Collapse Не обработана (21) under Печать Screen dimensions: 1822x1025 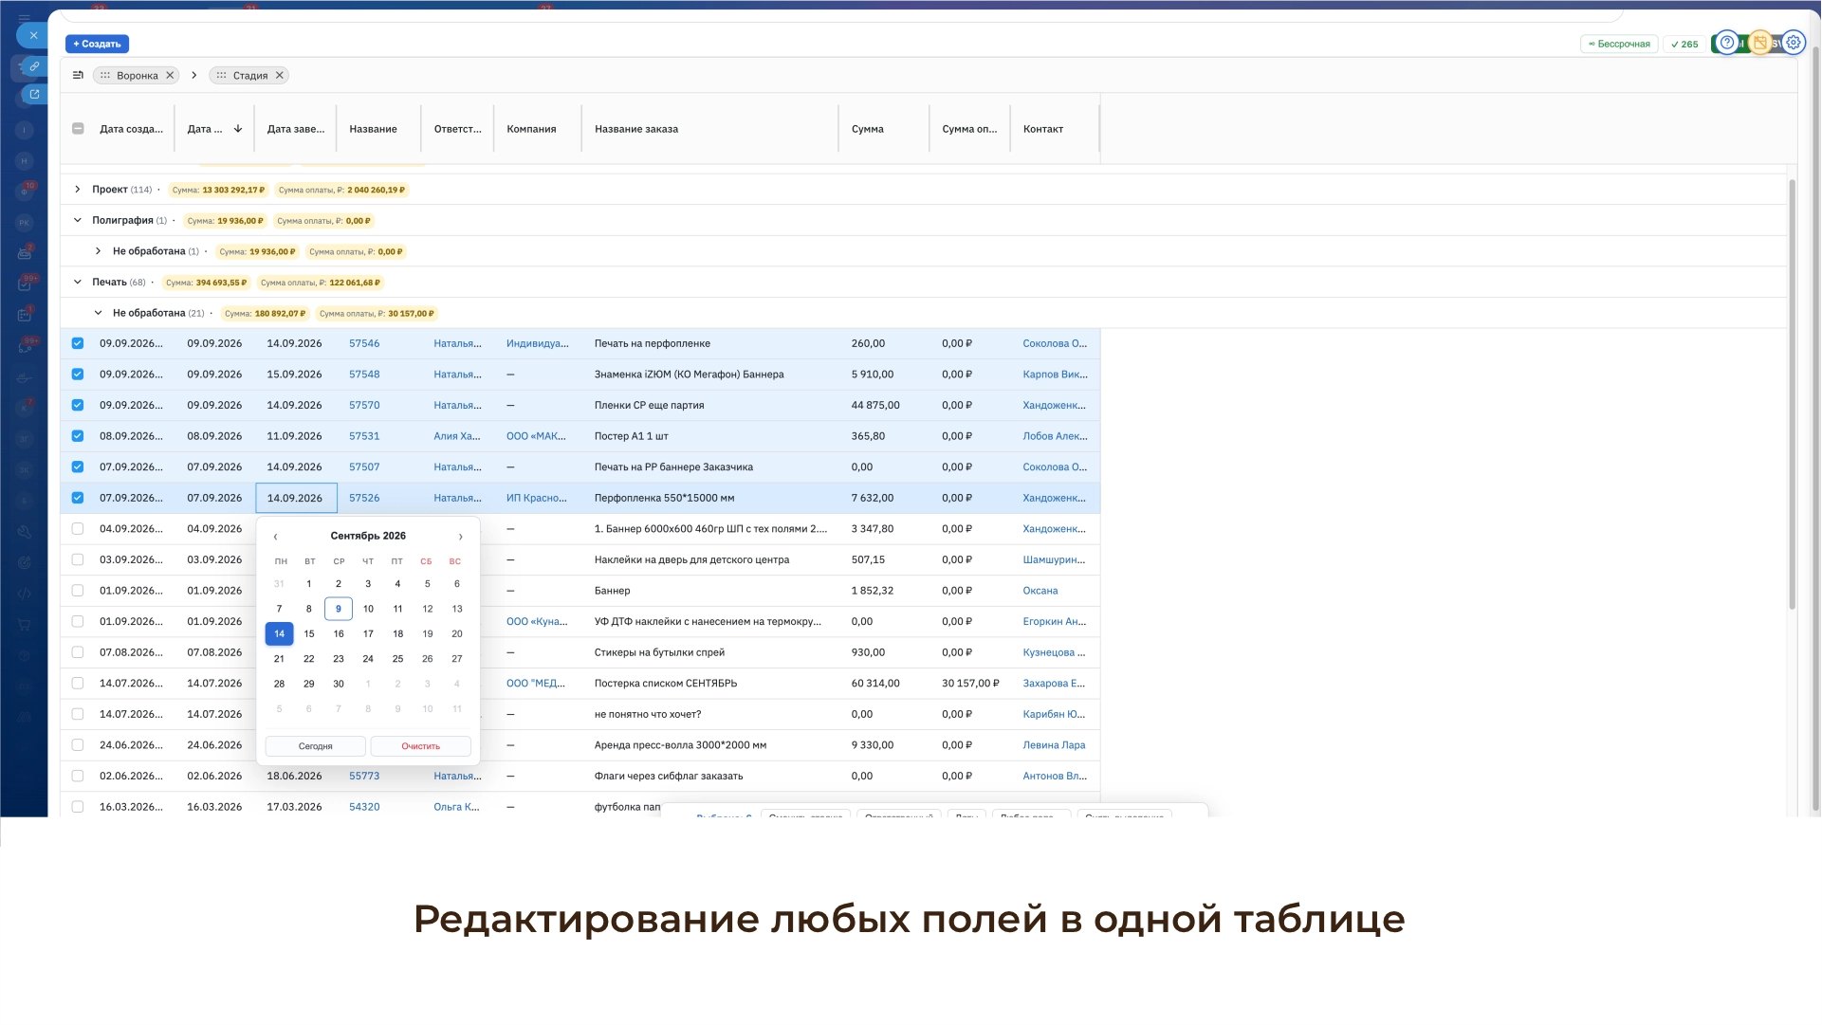click(x=98, y=313)
